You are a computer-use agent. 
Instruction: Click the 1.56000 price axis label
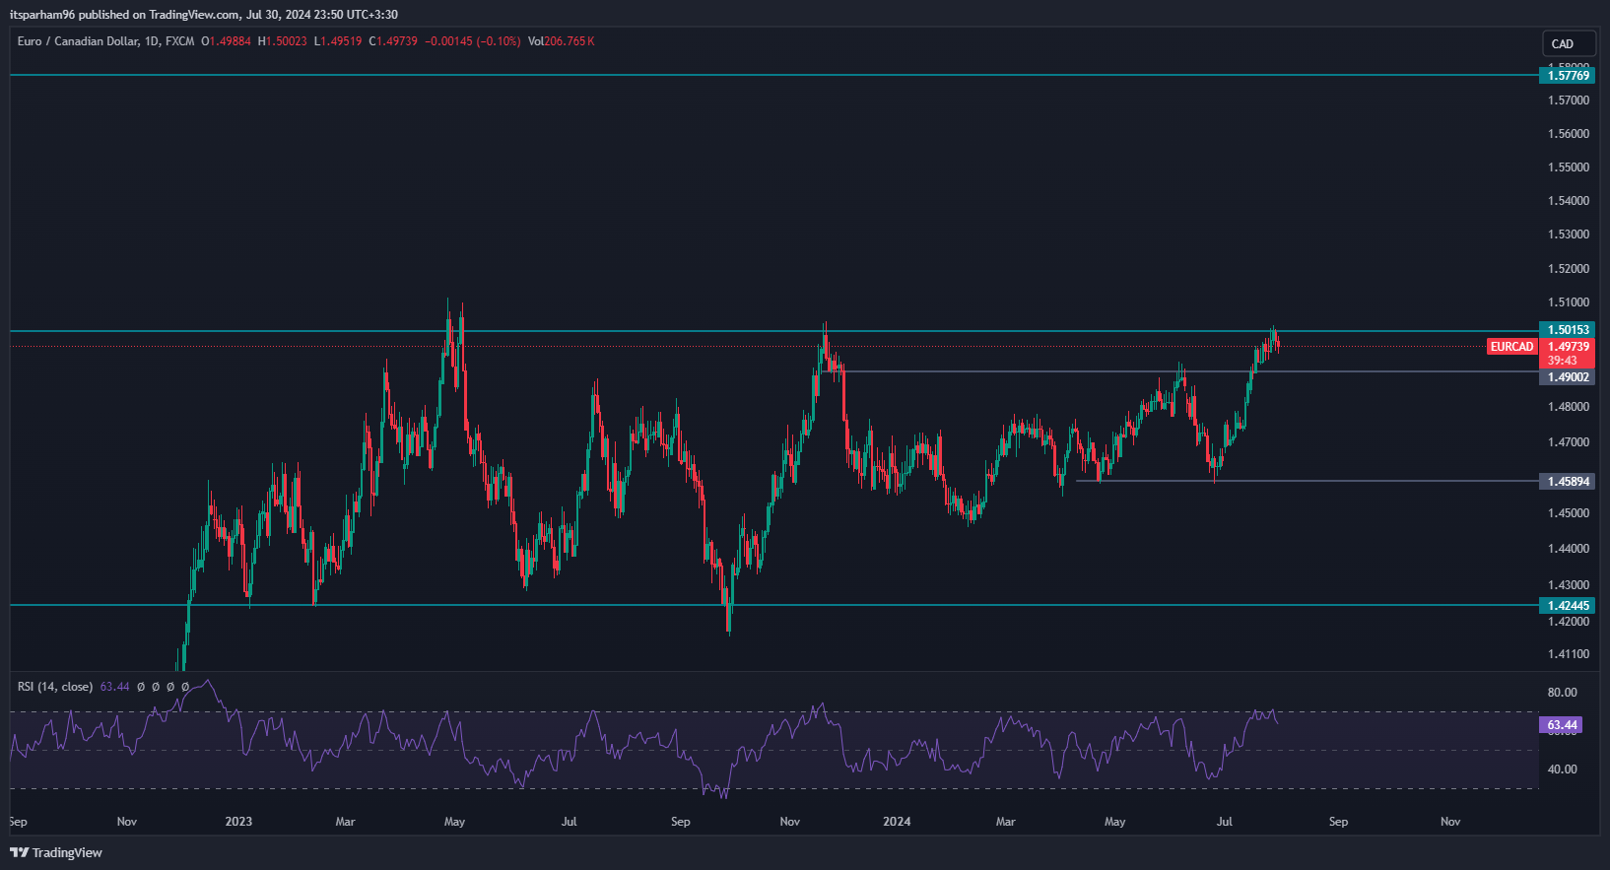1569,134
